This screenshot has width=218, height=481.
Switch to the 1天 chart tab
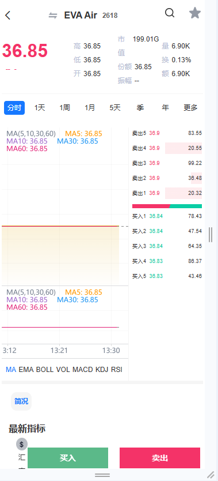tap(40, 108)
